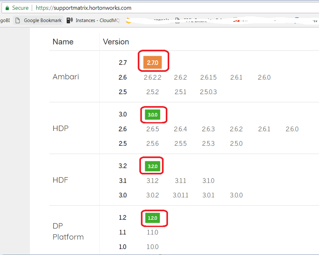Select HDF version 3.2.0 green badge
This screenshot has width=319, height=255.
point(153,166)
